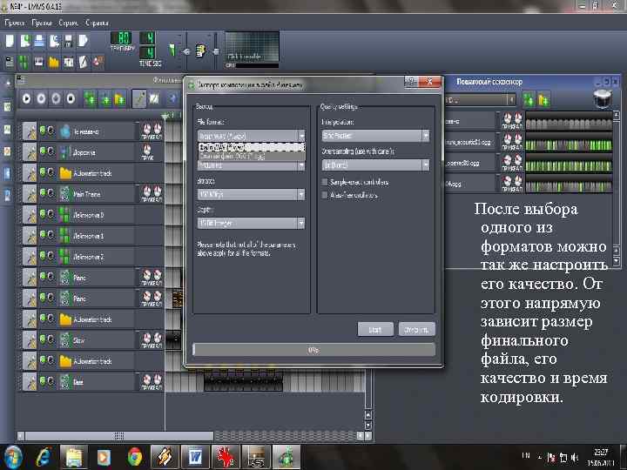Open the Сервис menu
This screenshot has height=470, width=627.
click(69, 23)
